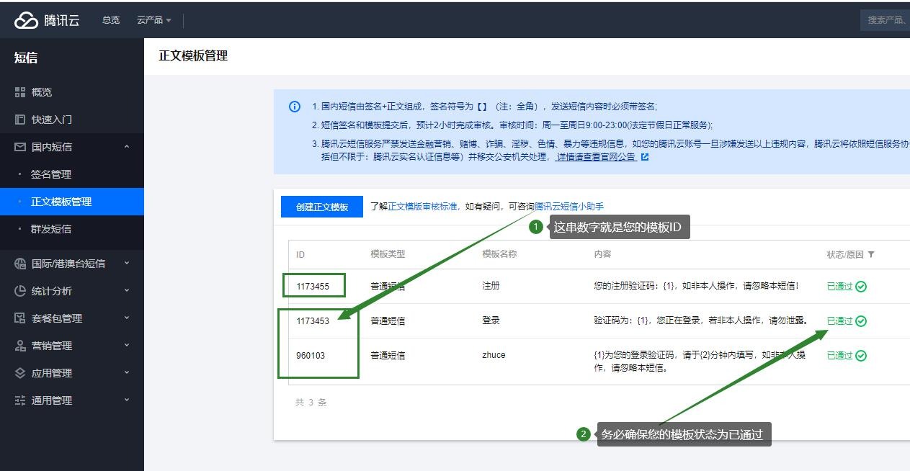Click the 内容 column header
Image resolution: width=910 pixels, height=471 pixels.
pyautogui.click(x=602, y=254)
